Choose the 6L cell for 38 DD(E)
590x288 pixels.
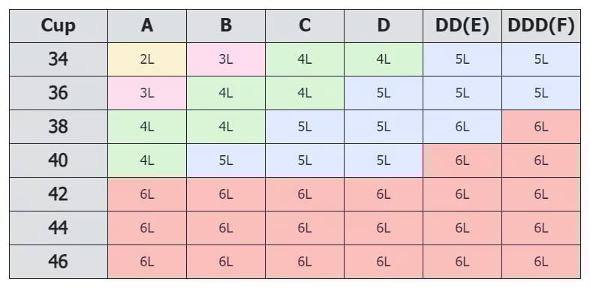point(462,127)
